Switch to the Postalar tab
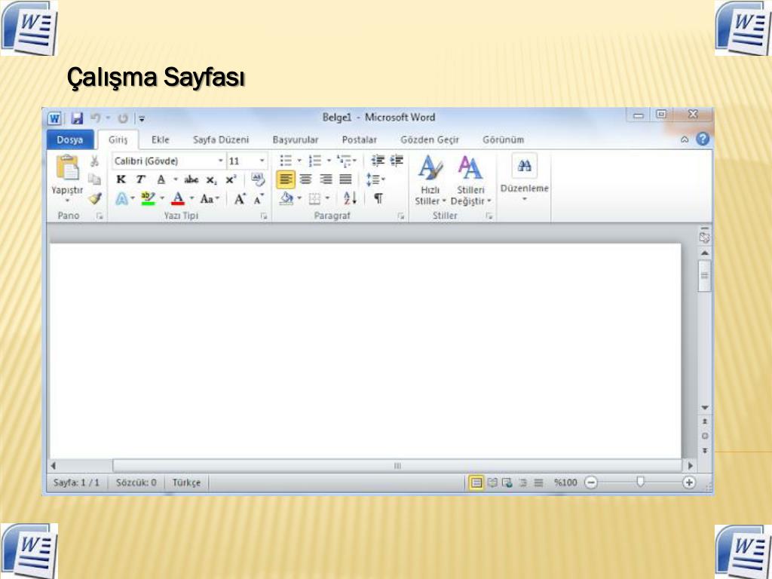The width and height of the screenshot is (772, 579). [360, 139]
